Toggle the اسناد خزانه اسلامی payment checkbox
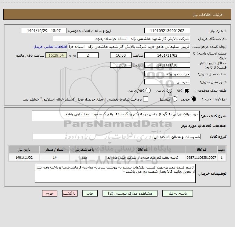 (x=146, y=99)
